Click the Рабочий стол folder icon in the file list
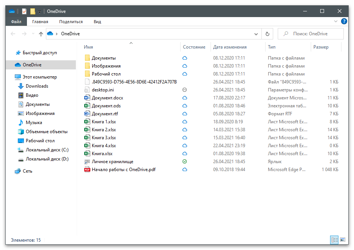 tap(87, 74)
